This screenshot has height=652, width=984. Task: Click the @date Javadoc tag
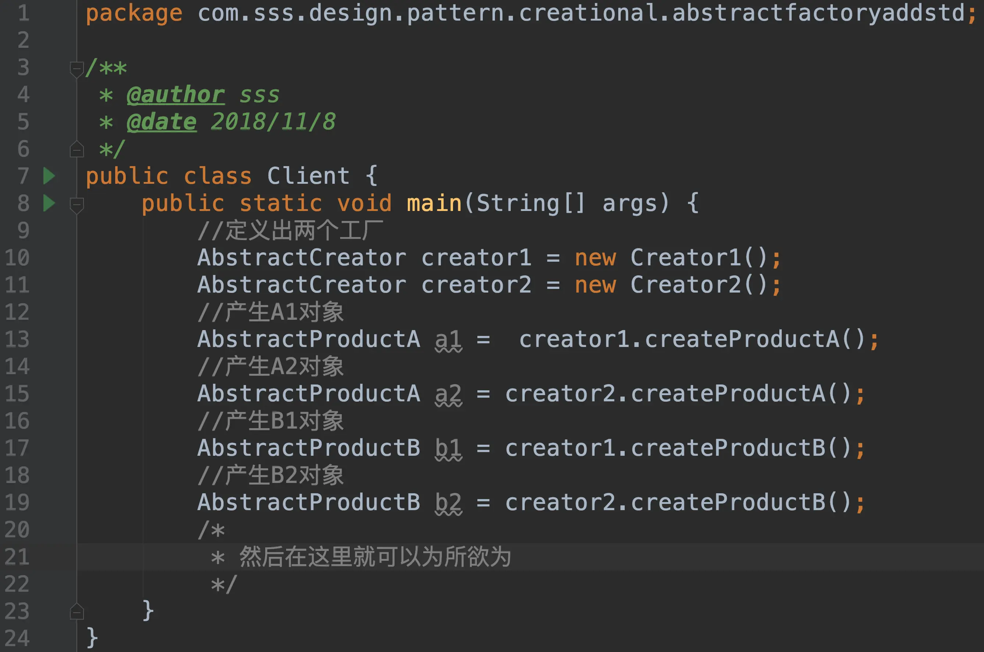(161, 122)
